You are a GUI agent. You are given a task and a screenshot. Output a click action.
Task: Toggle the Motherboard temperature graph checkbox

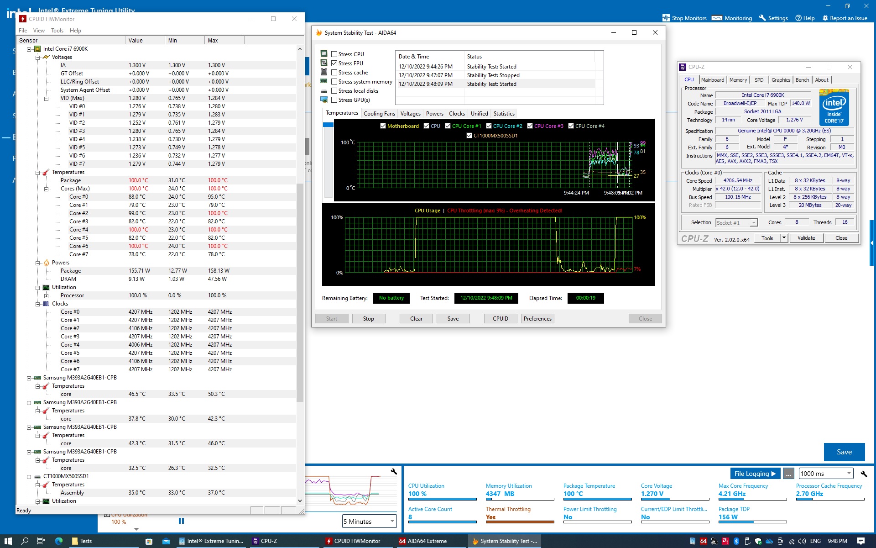383,126
